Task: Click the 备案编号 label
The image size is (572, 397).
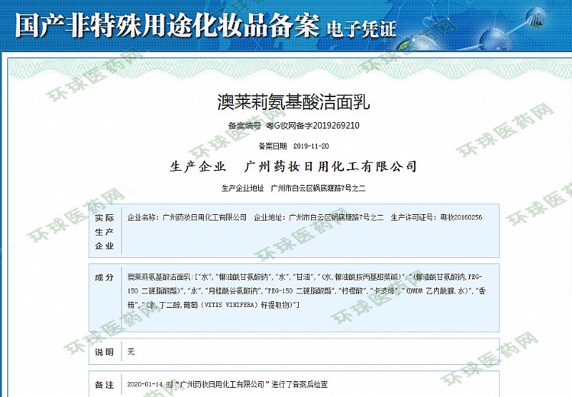Action: pos(244,126)
